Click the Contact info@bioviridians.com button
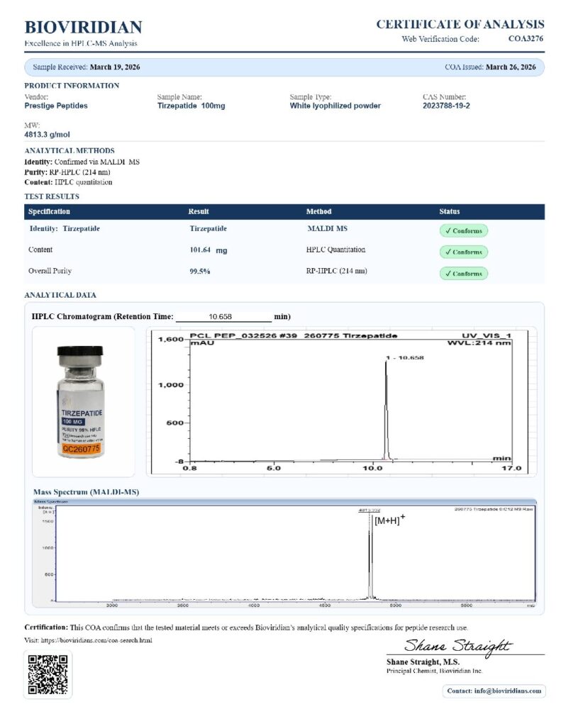This screenshot has height=726, width=561. pyautogui.click(x=494, y=691)
